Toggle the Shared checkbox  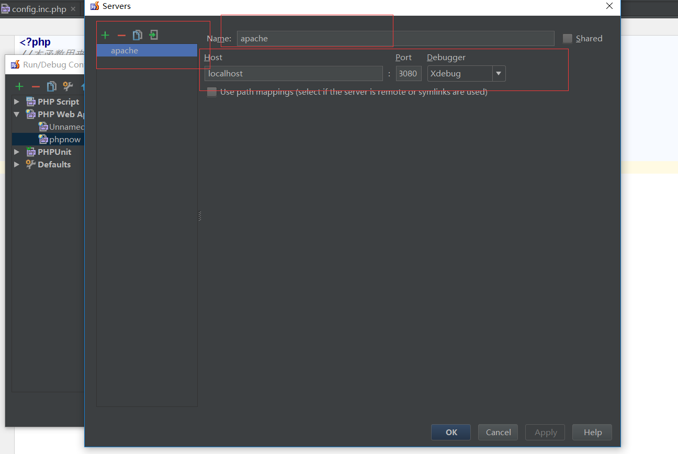(568, 39)
